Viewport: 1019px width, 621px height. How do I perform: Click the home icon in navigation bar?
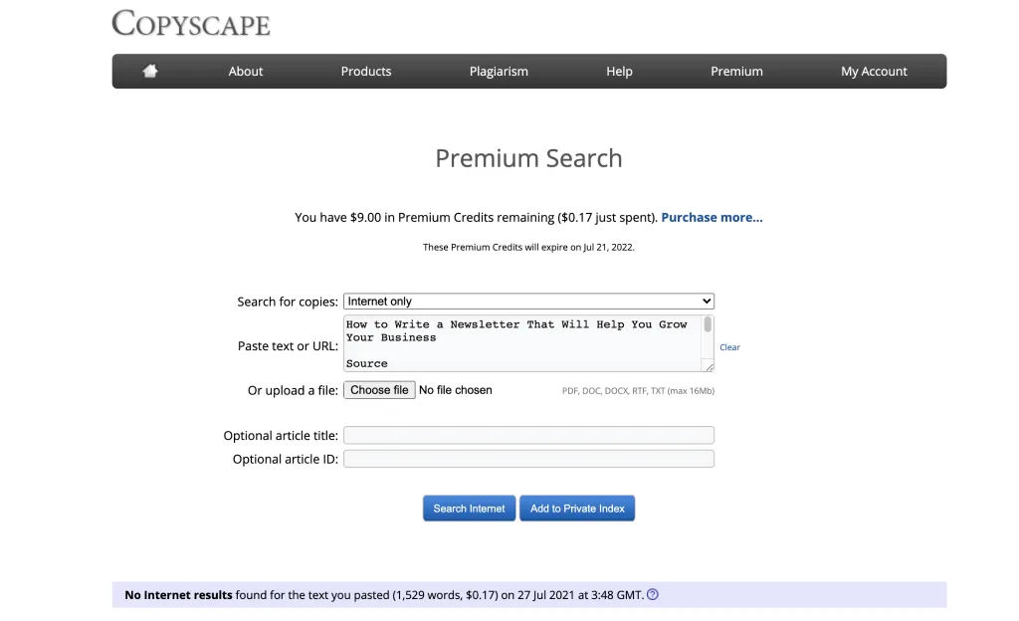[150, 72]
